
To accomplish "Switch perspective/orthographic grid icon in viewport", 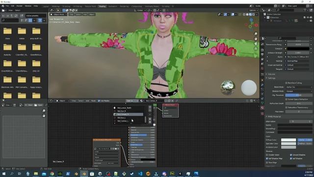I will tap(256, 49).
